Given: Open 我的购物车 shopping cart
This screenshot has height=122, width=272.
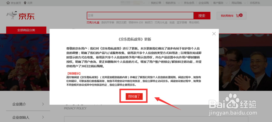Looking at the screenshot, I should point(231,16).
